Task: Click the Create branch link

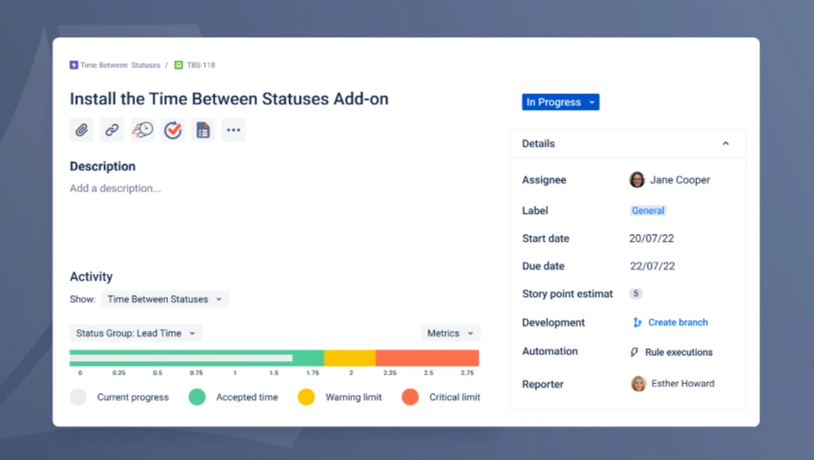Action: pos(678,322)
